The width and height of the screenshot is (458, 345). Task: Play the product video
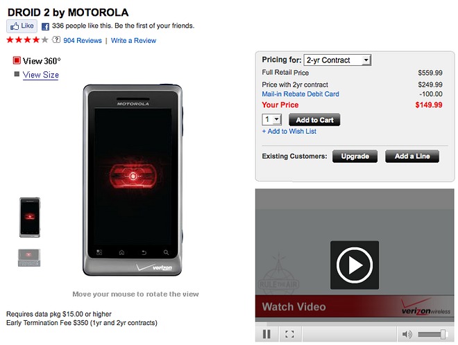355,265
